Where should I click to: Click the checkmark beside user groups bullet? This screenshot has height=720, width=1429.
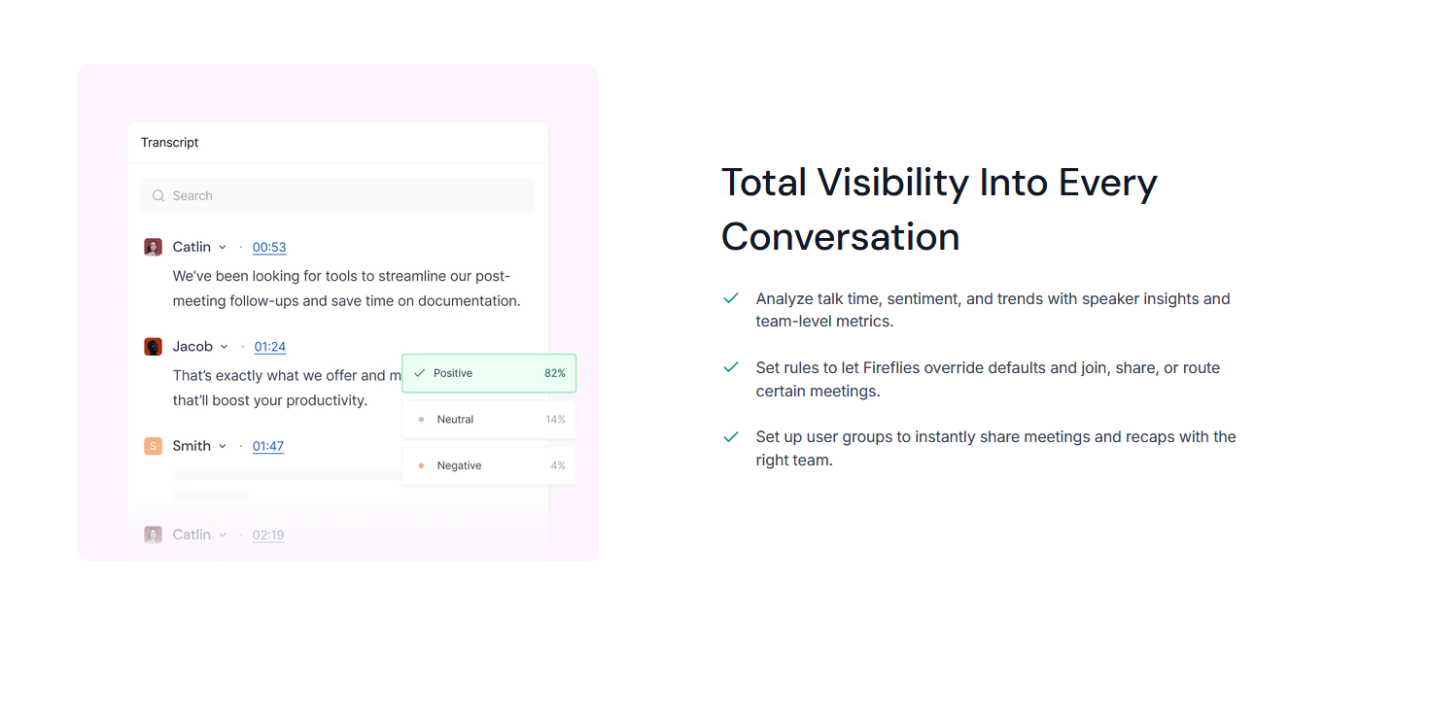click(x=731, y=437)
